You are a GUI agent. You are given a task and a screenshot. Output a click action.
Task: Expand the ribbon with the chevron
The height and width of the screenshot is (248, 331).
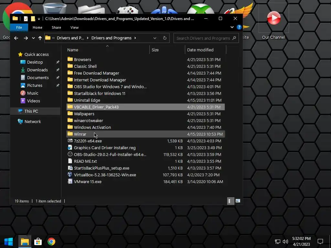232,27
